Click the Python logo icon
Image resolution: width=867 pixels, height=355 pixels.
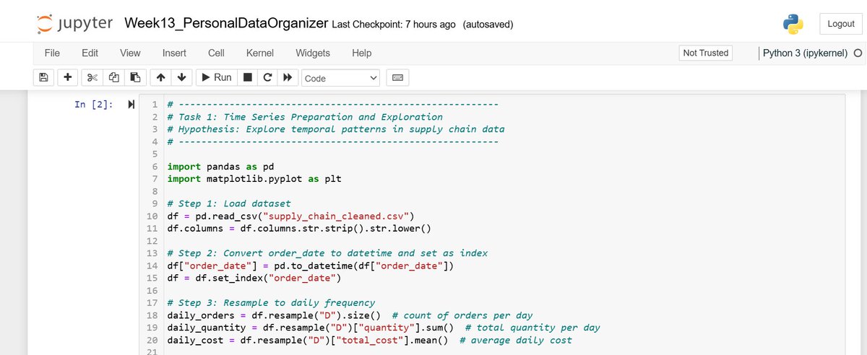coord(793,24)
